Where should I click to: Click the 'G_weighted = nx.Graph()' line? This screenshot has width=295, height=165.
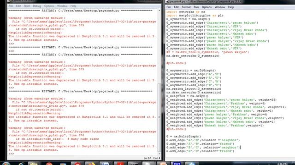(x=188, y=96)
